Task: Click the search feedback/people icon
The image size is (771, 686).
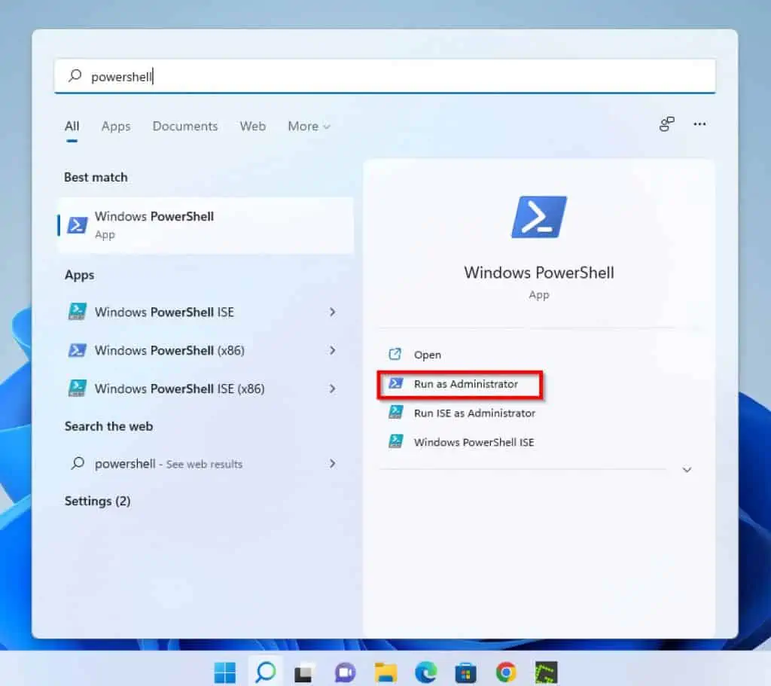Action: [x=667, y=124]
